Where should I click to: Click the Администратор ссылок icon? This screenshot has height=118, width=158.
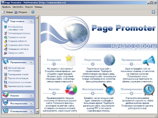[x=6, y=86]
